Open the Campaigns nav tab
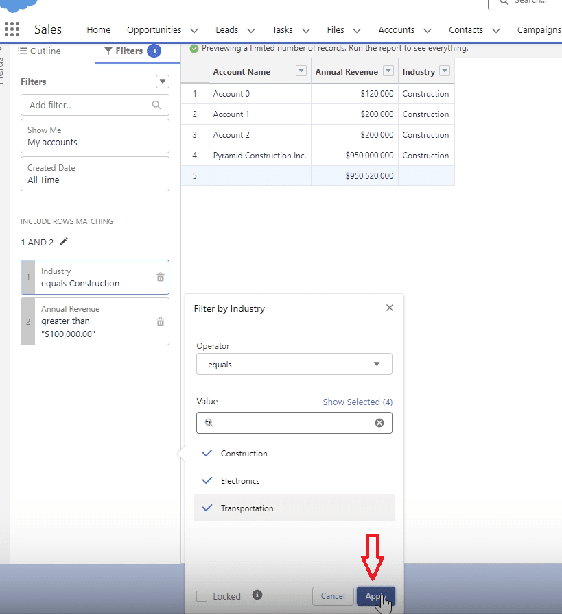This screenshot has height=614, width=562. [x=539, y=29]
